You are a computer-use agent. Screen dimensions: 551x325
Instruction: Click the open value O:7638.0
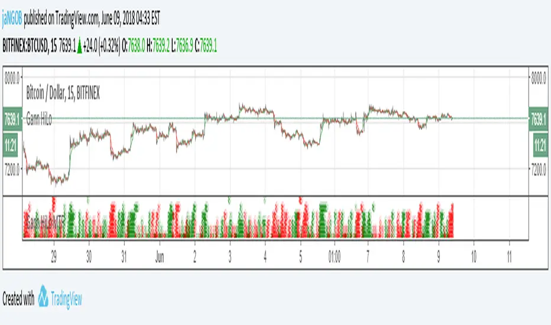tap(133, 45)
